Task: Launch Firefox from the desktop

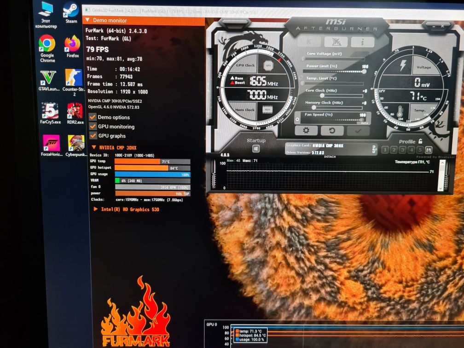Action: [x=73, y=47]
